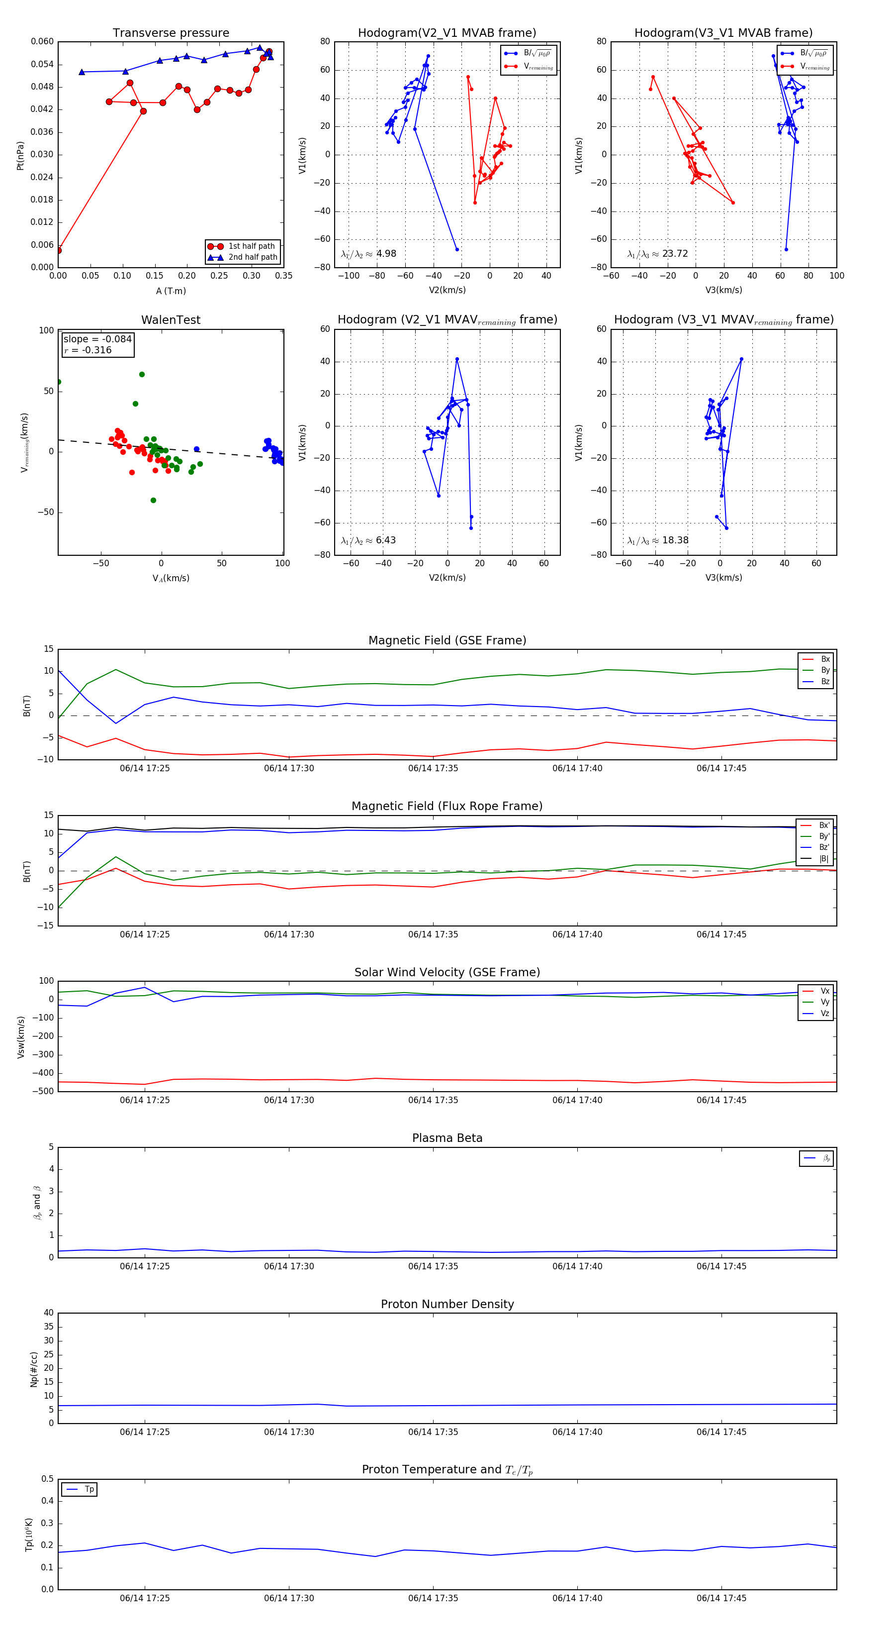Click the 'A (T·m)' x-axis label
Screen dimensions: 895x1642
coord(171,291)
